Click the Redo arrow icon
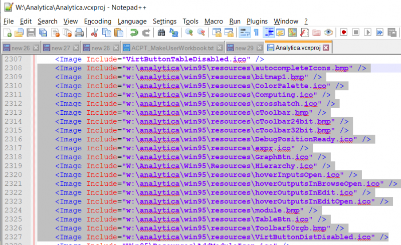401x245 pixels. (x=146, y=33)
